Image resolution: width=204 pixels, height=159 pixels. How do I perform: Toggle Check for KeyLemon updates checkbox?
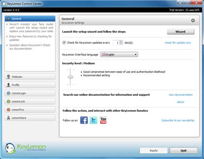pos(64,43)
